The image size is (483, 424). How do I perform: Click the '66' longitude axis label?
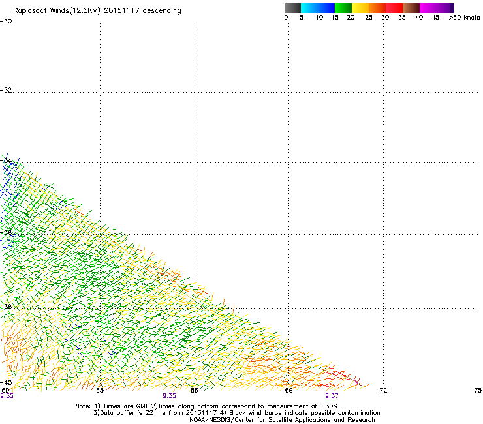(x=195, y=391)
